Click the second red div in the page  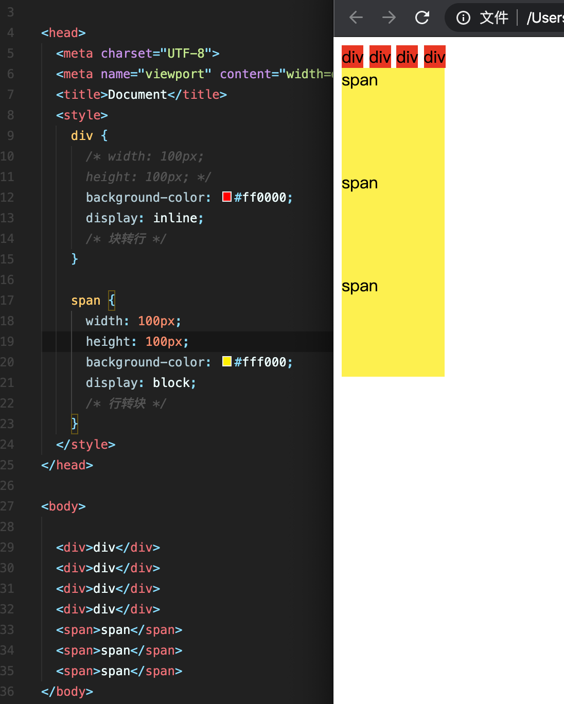coord(380,57)
